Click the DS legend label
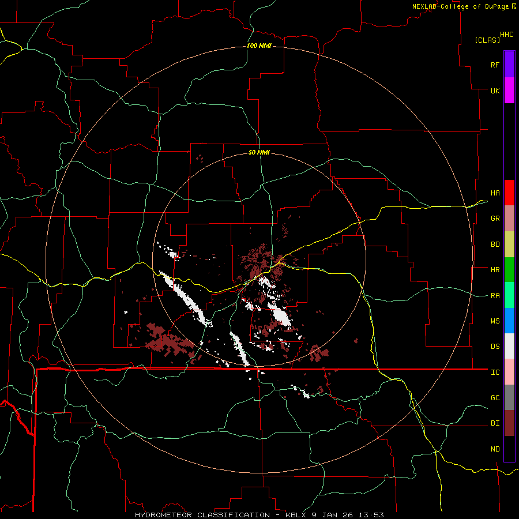The height and width of the screenshot is (519, 519). click(495, 347)
